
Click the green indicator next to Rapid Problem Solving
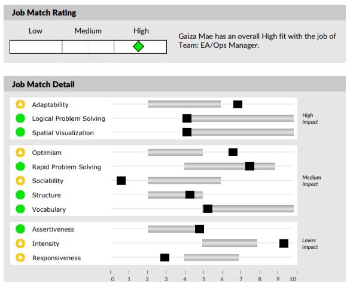[x=20, y=166]
